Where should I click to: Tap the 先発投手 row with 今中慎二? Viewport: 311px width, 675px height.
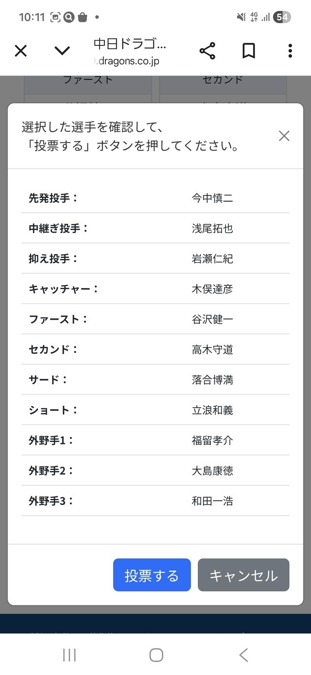pyautogui.click(x=155, y=198)
